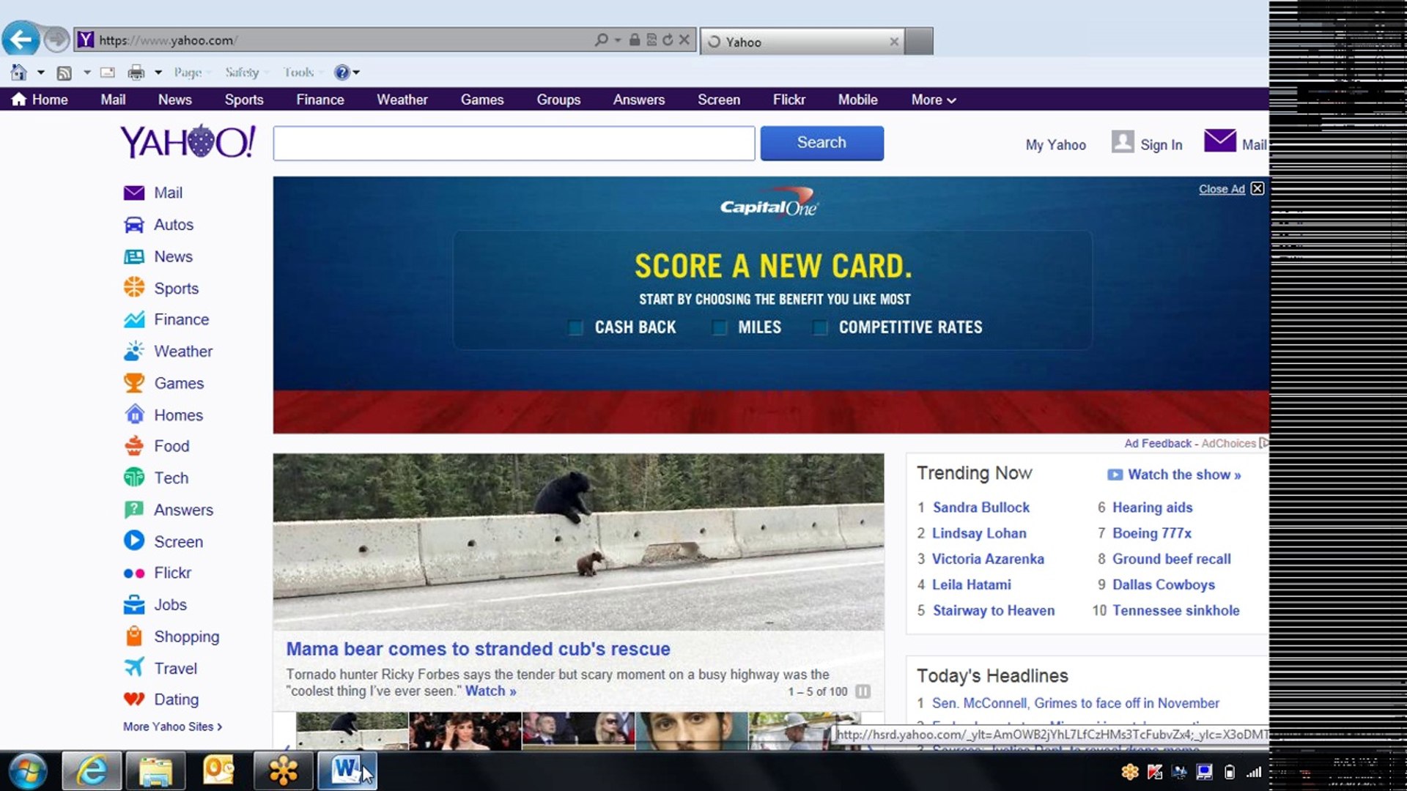Click the security lock icon in address bar

tap(635, 40)
